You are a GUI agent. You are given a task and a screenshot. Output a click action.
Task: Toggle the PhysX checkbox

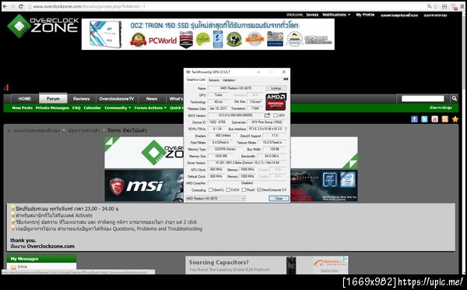[x=244, y=189]
